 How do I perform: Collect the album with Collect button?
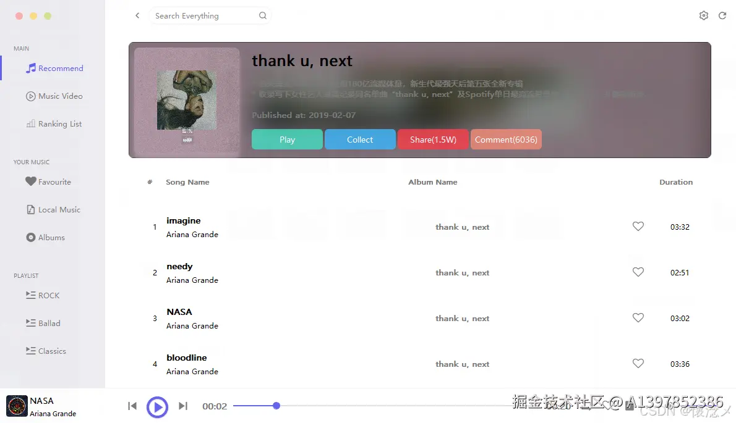tap(360, 140)
